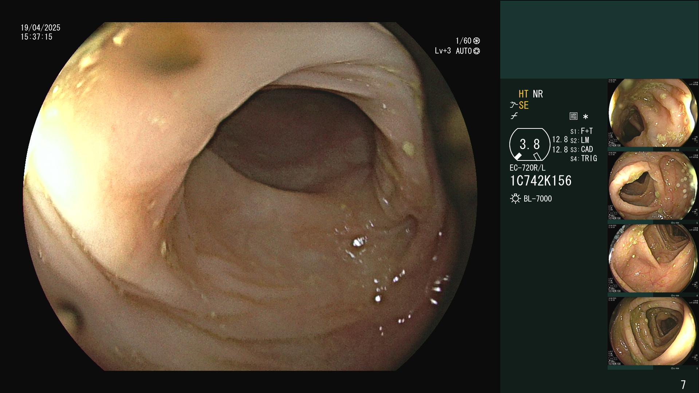Open the first captured thumbnail at top
The height and width of the screenshot is (393, 699).
pyautogui.click(x=653, y=113)
